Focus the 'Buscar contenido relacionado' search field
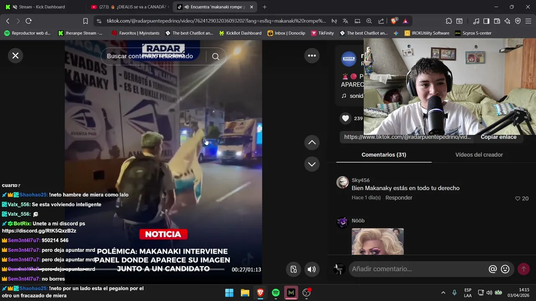 pyautogui.click(x=154, y=56)
